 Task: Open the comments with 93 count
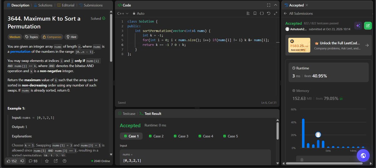33,161
